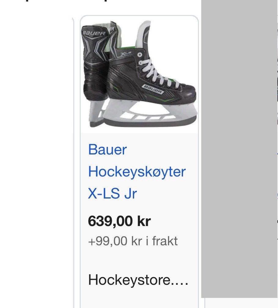Click the empty area below the Hockeystore label
Image resolution: width=278 pixels, height=308 pixels.
point(139,298)
